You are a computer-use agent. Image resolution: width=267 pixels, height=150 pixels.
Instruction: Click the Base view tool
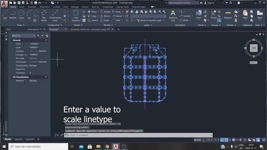pyautogui.click(x=259, y=15)
